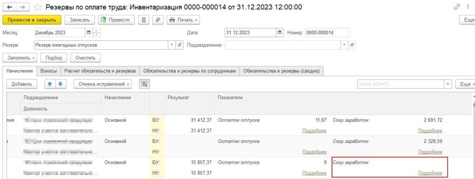Focus the Месяц field showing Декабрь 2023
This screenshot has width=475, height=179.
point(59,33)
